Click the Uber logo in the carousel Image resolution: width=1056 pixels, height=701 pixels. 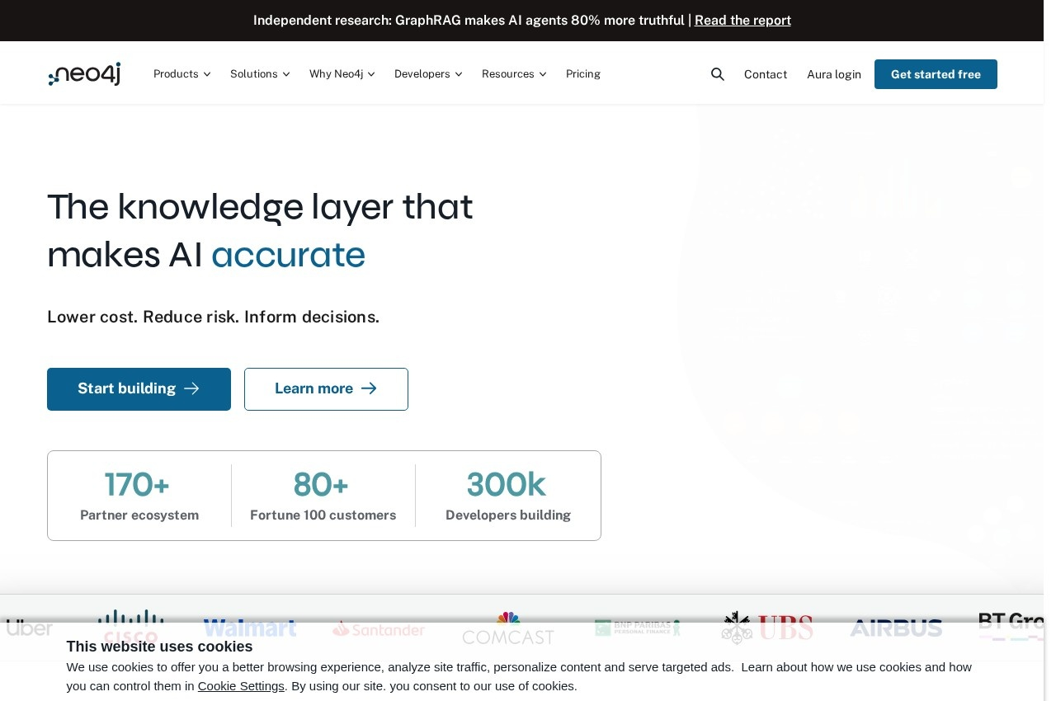pos(29,628)
